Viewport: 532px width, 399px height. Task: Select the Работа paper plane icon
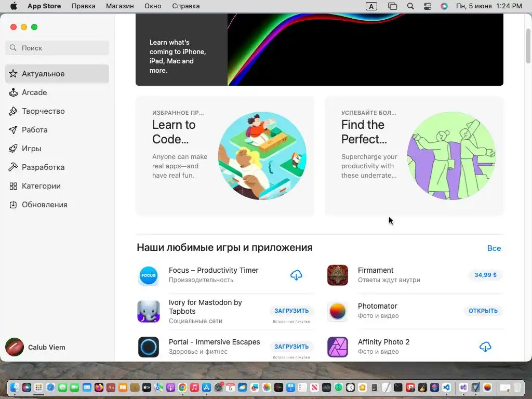[13, 129]
